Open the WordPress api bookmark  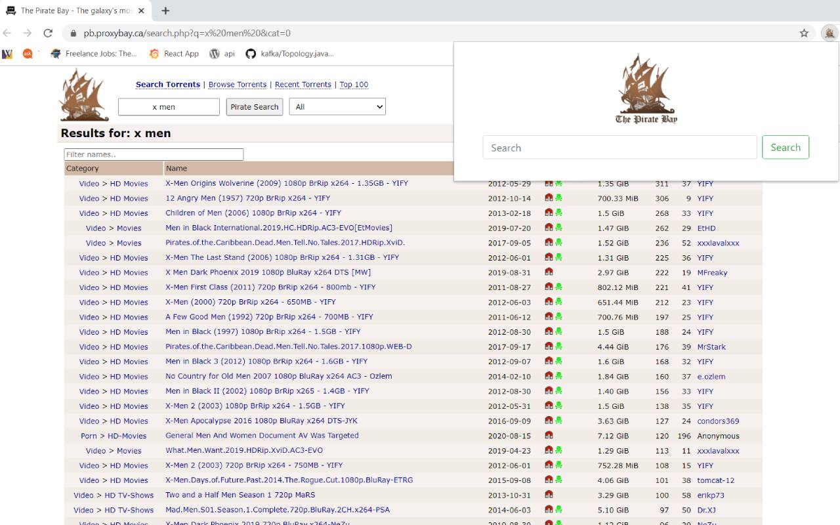[x=222, y=54]
